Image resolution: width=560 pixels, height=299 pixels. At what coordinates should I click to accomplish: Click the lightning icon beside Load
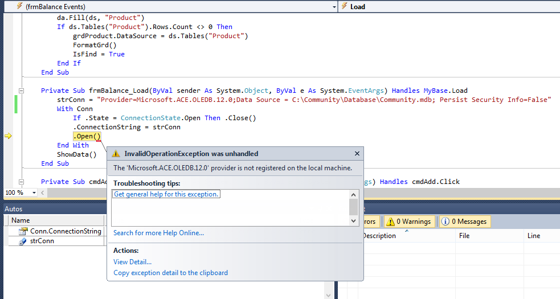point(344,6)
